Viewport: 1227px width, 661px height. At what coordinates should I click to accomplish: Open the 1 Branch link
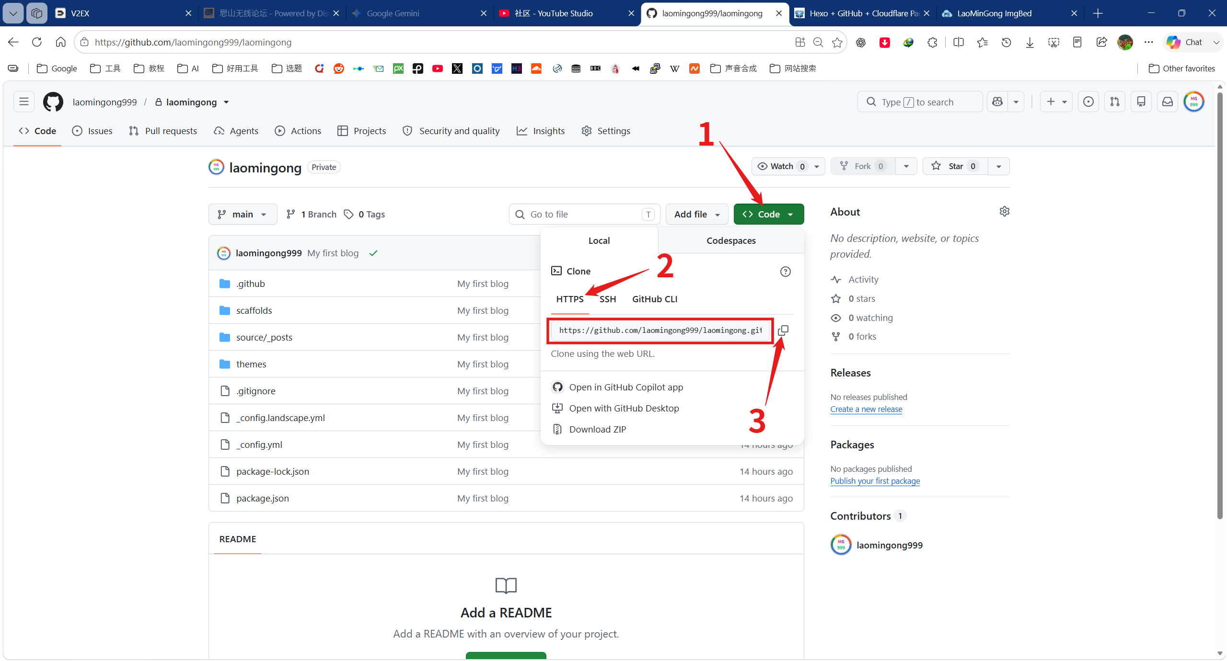tap(311, 214)
